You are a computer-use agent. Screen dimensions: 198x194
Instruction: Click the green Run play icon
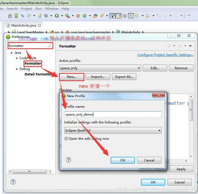[57, 16]
